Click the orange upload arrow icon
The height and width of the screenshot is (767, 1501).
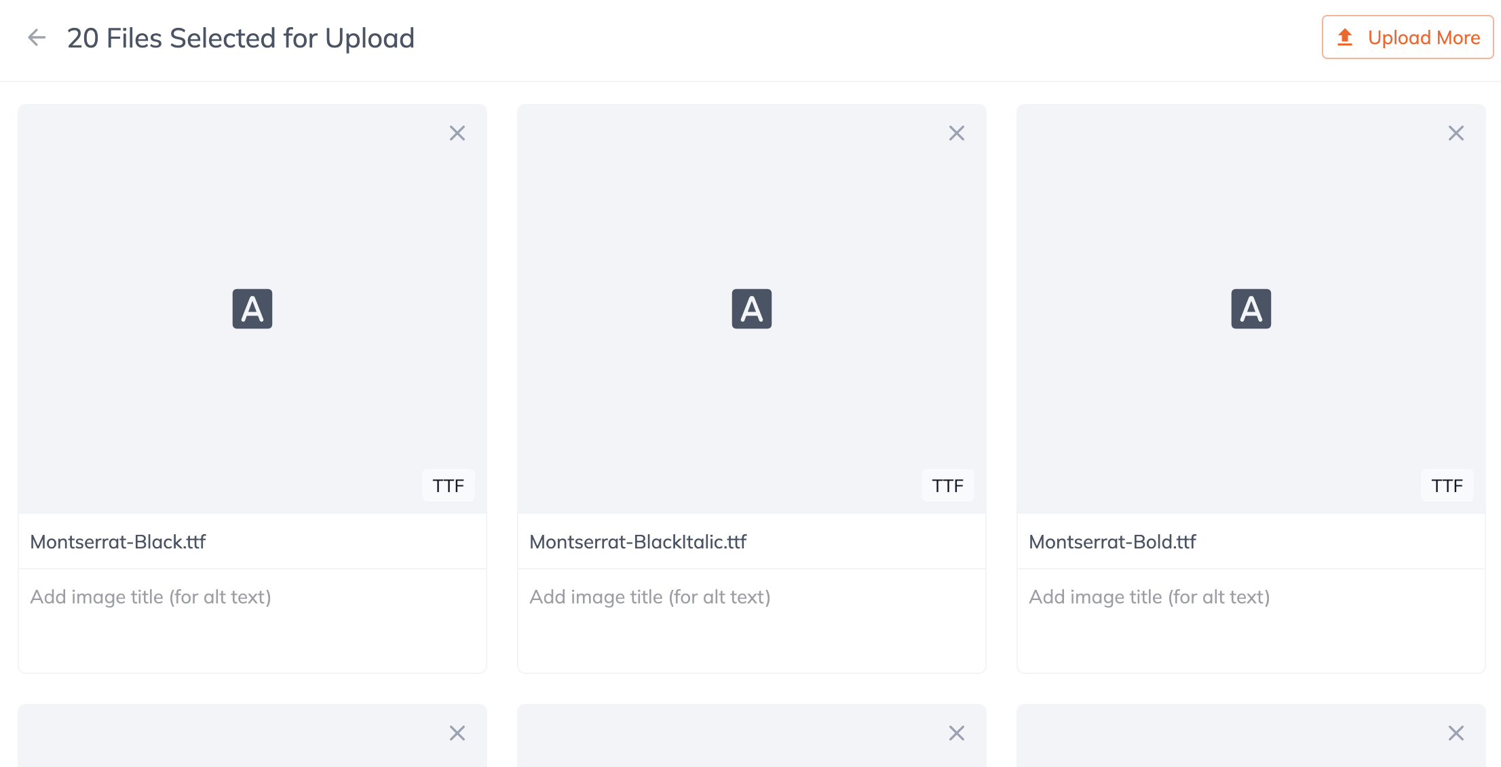pos(1345,37)
